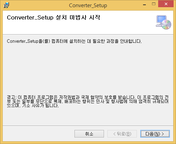Click the Converter_Setup title bar text
Image resolution: width=176 pixels, height=144 pixels.
[x=88, y=5]
